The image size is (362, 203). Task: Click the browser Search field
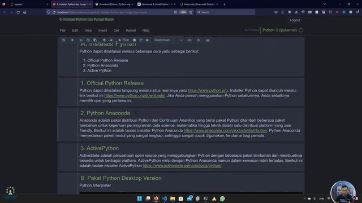(225, 12)
